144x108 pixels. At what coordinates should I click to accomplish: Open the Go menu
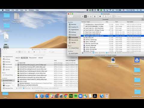click(x=26, y=10)
